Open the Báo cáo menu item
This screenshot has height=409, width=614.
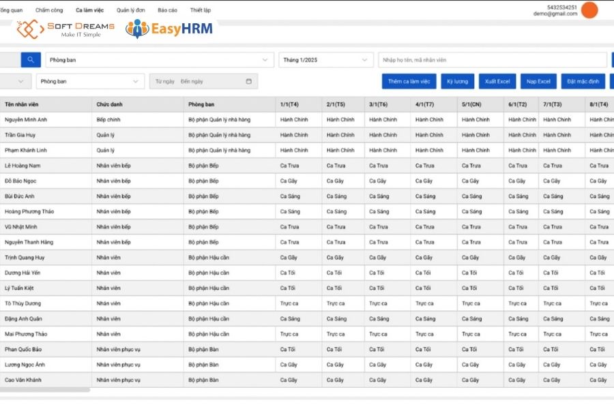tap(167, 10)
